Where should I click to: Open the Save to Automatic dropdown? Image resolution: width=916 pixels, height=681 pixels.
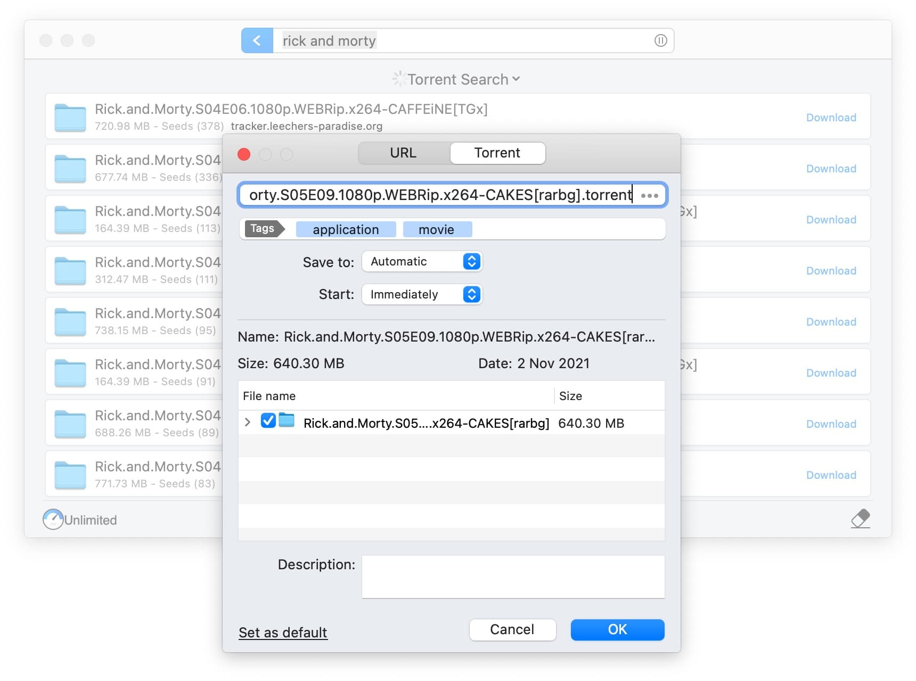coord(422,261)
